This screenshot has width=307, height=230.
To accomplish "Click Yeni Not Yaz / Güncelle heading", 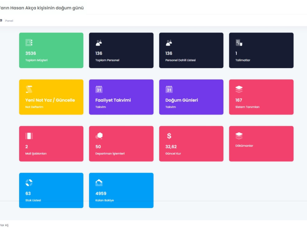I will click(50, 100).
